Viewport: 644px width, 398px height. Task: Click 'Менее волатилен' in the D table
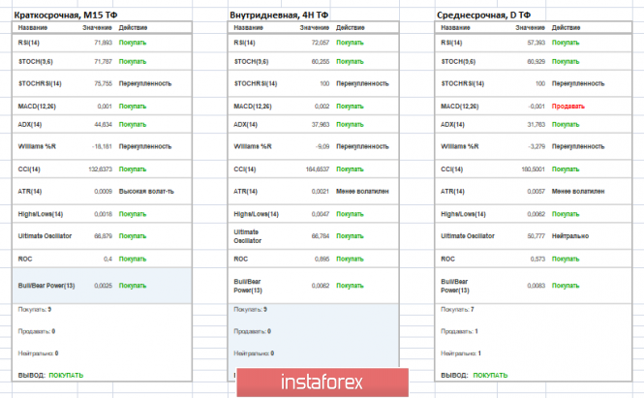point(578,192)
